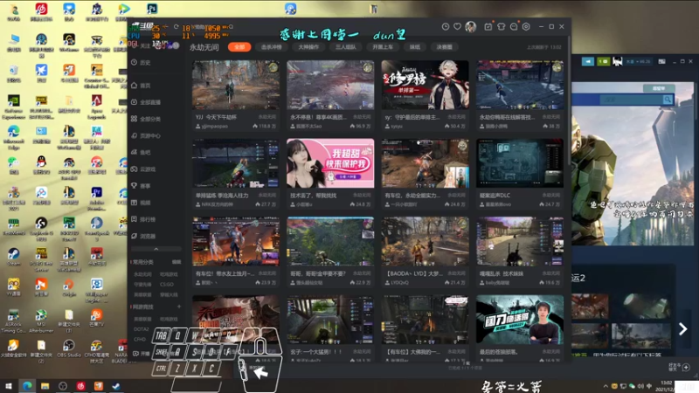Open Douyu settings hexagon icon
This screenshot has height=393, width=699.
coord(526,27)
